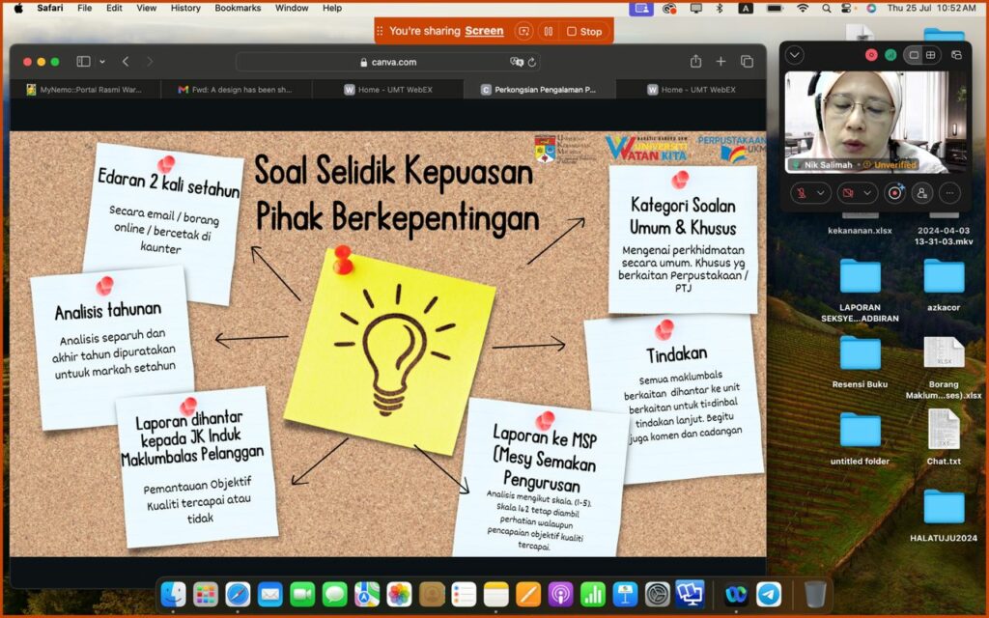Go back in Safari

[x=126, y=62]
